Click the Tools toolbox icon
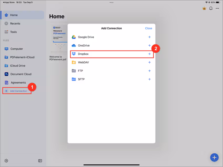This screenshot has width=223, height=167. point(6,32)
